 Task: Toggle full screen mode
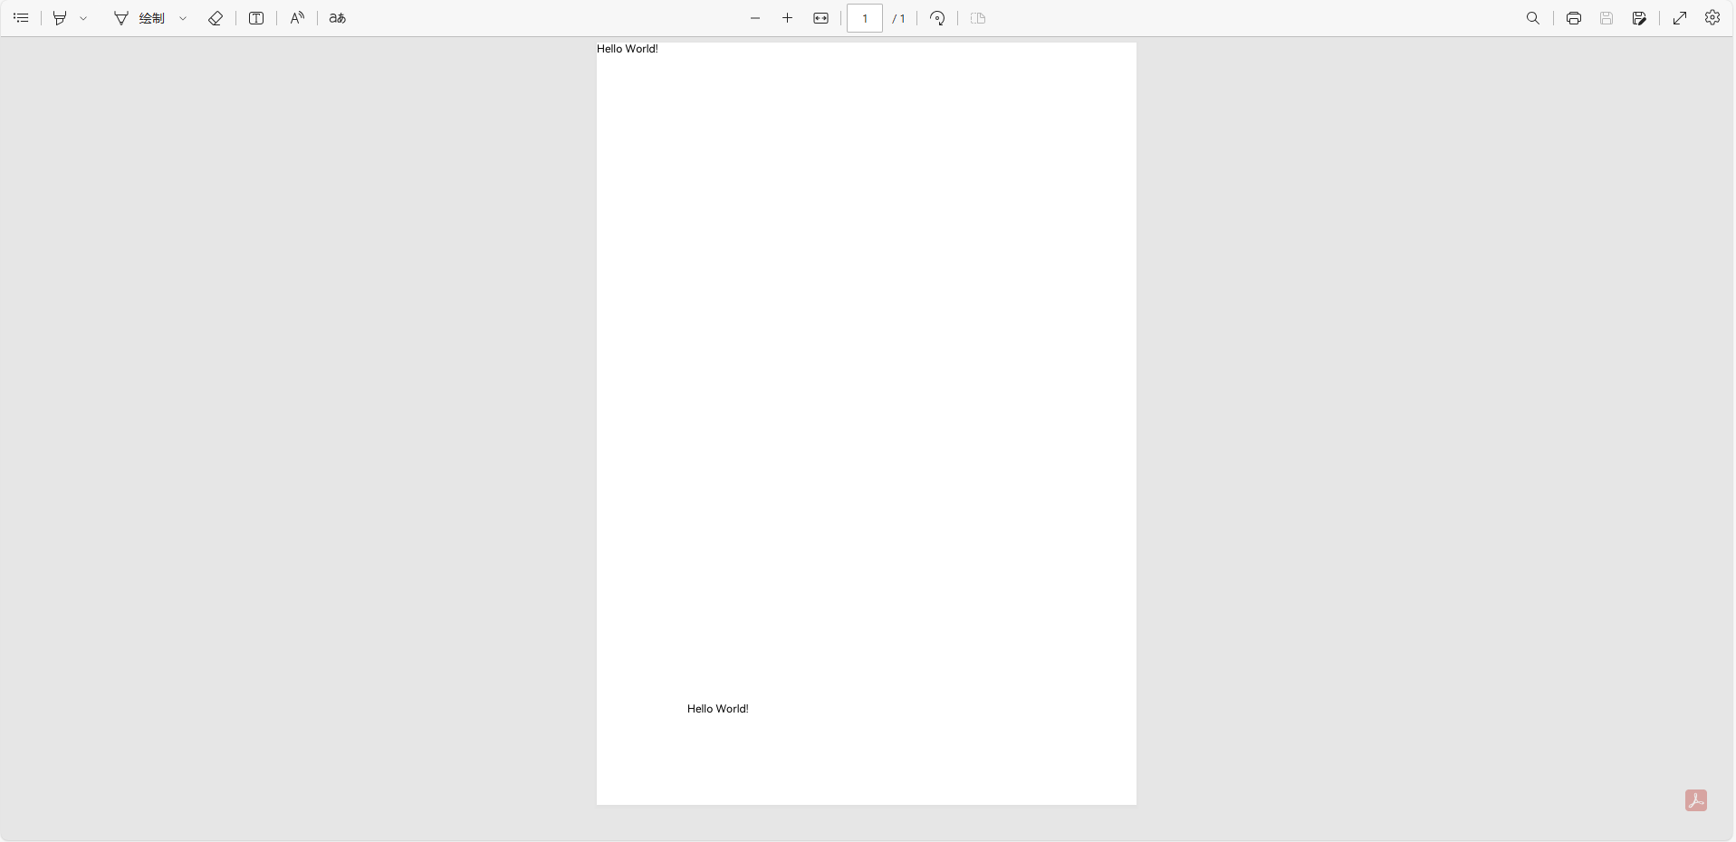(x=1680, y=18)
